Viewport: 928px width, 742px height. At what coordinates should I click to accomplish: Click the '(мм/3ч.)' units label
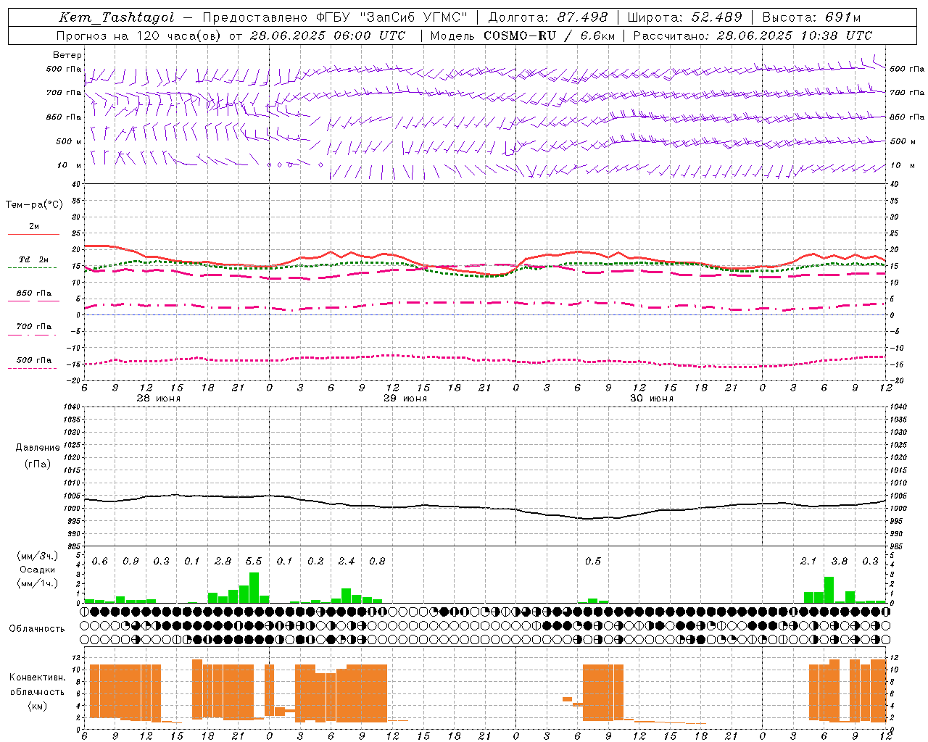38,556
